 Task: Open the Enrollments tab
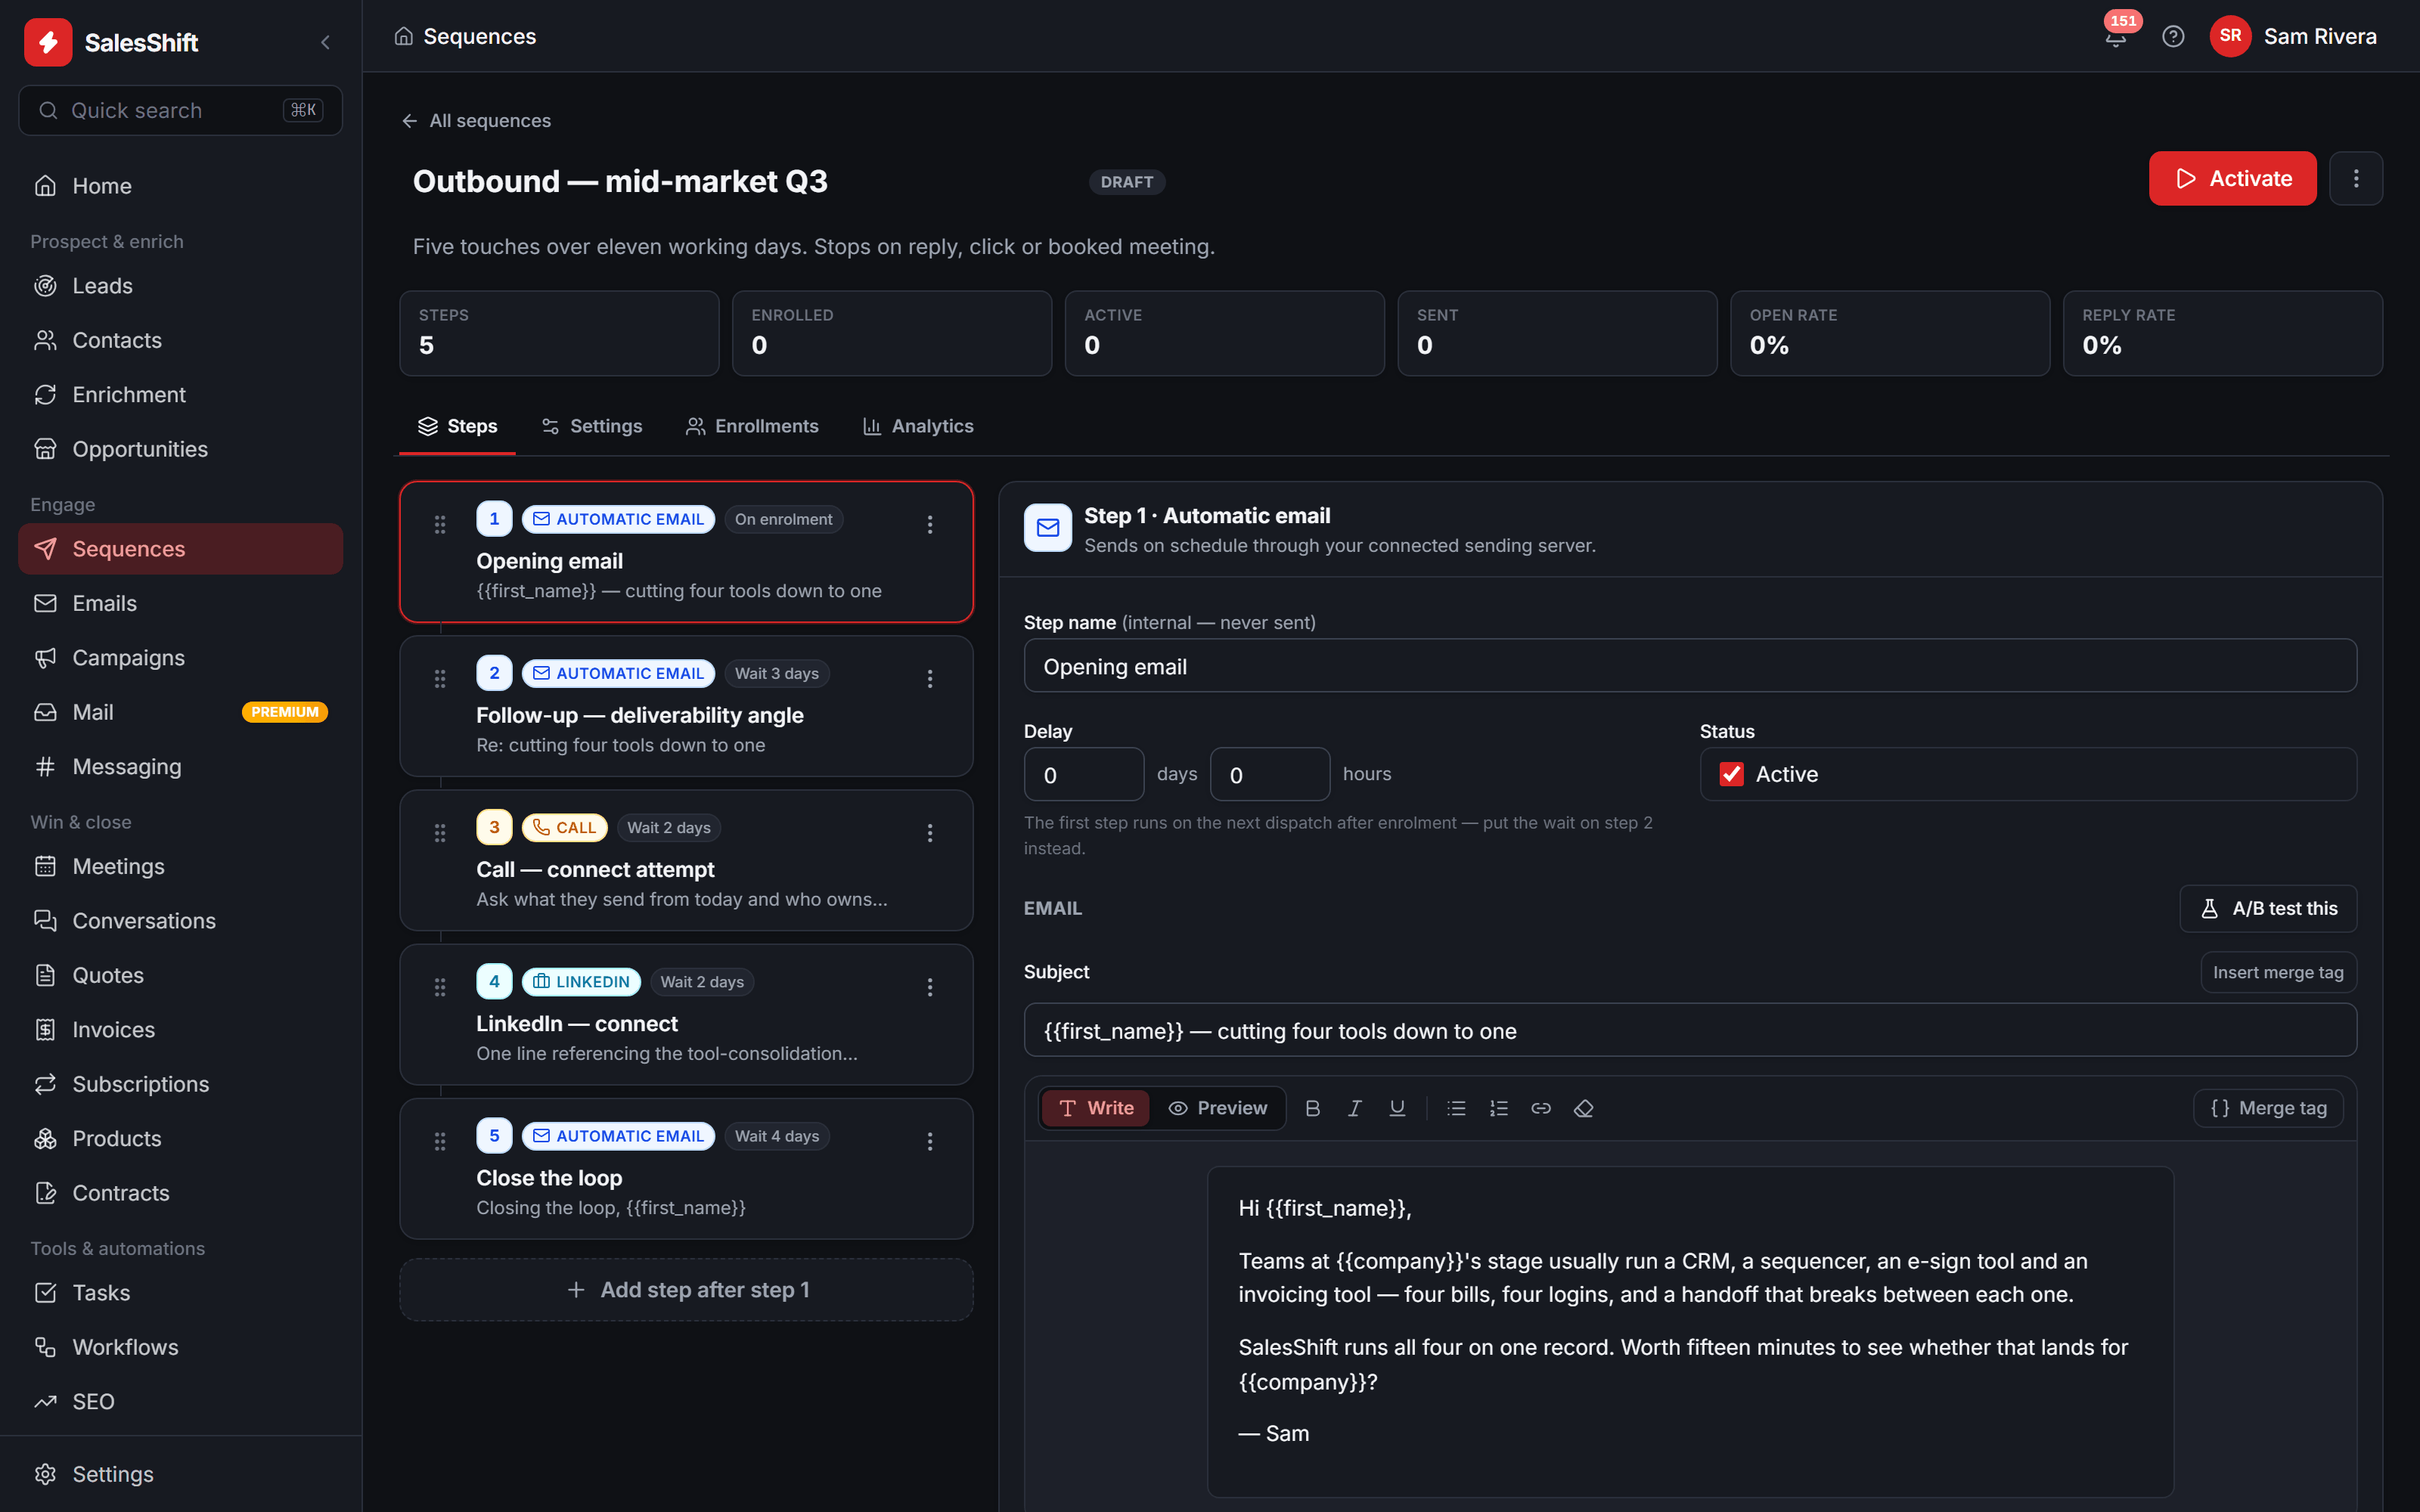coord(752,426)
